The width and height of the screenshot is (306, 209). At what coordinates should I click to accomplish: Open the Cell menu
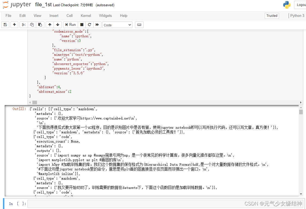tap(69, 16)
